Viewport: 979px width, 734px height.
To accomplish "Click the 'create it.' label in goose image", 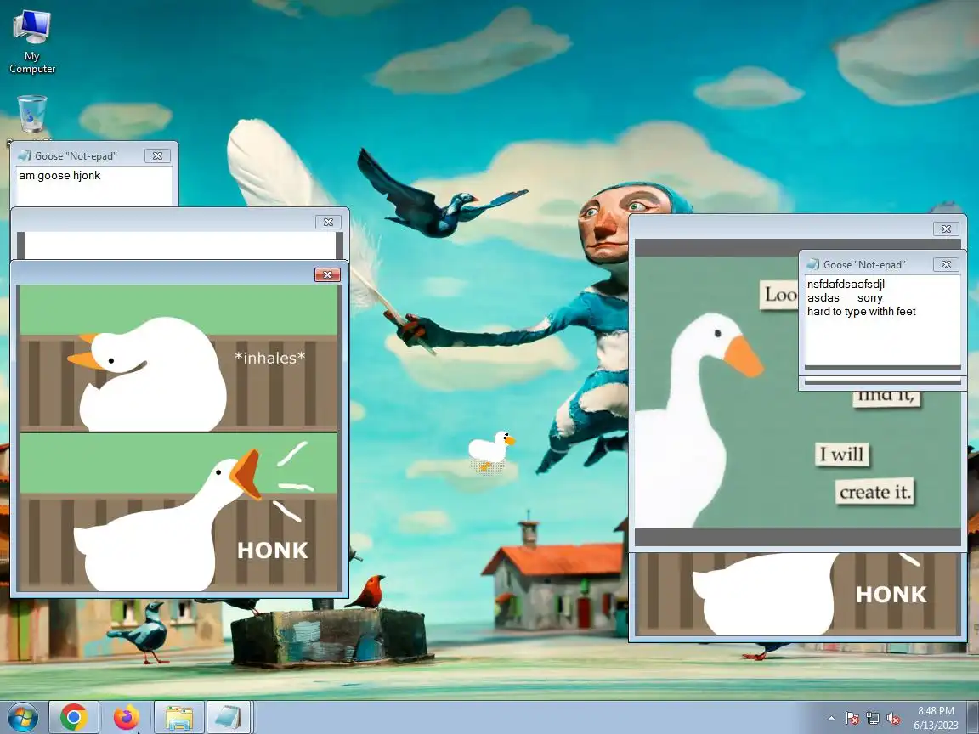I will tap(874, 492).
